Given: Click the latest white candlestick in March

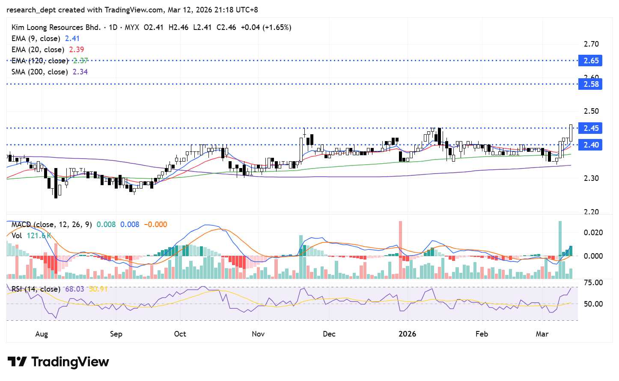Looking at the screenshot, I should 571,133.
